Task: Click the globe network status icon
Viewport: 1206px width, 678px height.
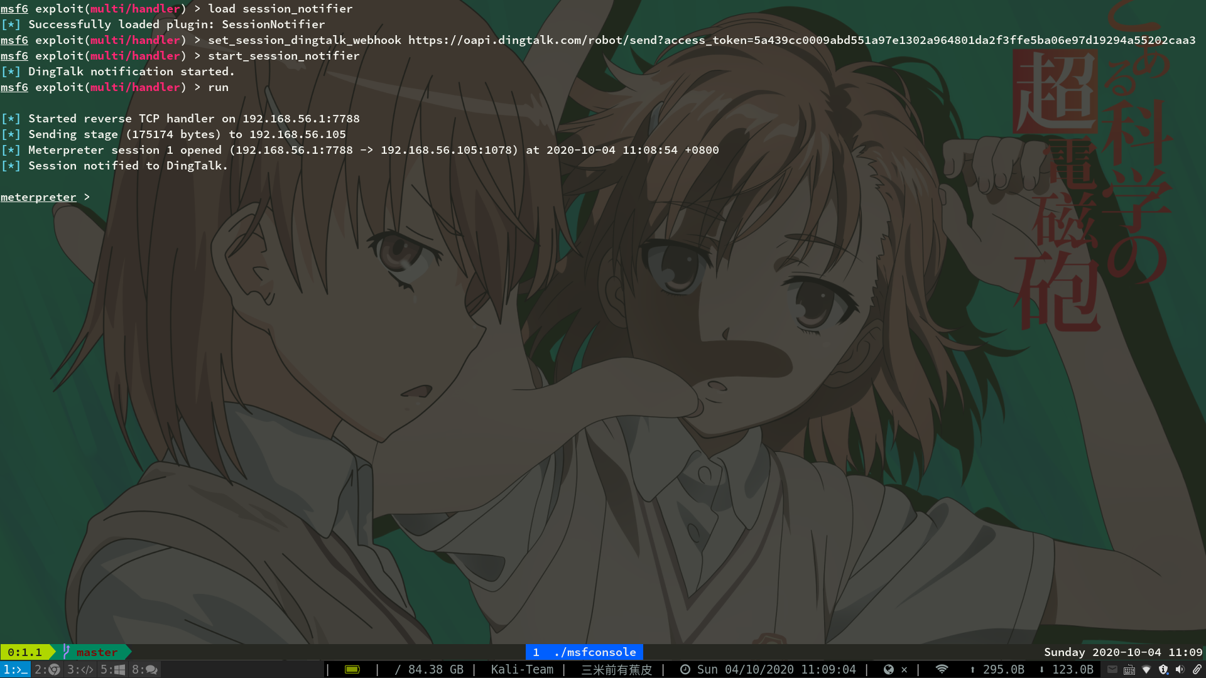Action: [888, 670]
